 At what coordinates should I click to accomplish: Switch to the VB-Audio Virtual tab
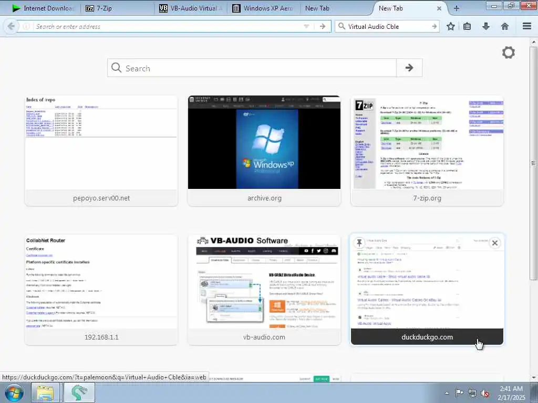click(x=191, y=8)
